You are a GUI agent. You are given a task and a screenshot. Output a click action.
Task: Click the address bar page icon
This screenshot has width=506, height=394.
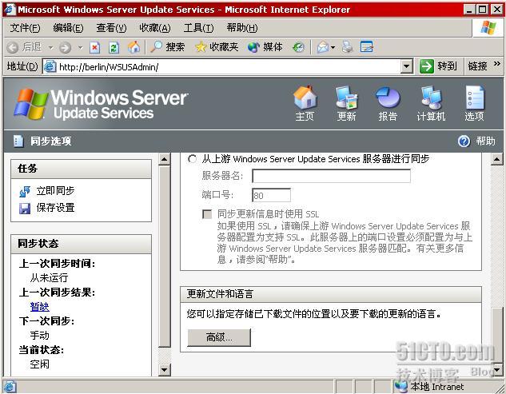(x=50, y=66)
